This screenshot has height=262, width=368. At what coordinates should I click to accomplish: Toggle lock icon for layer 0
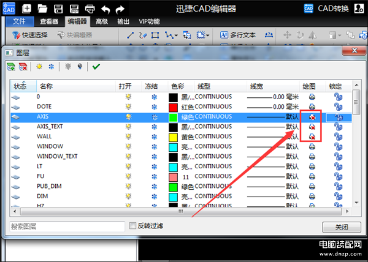[338, 97]
